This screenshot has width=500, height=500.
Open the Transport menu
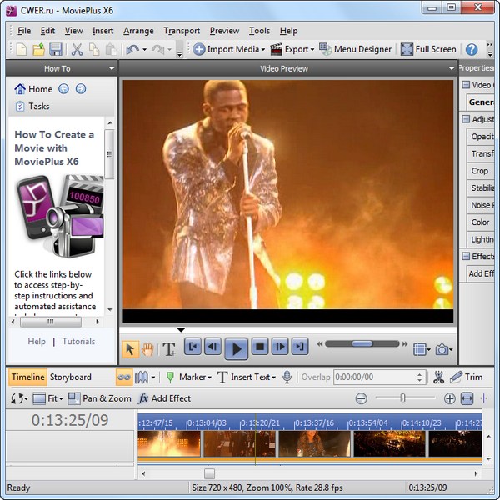click(182, 31)
